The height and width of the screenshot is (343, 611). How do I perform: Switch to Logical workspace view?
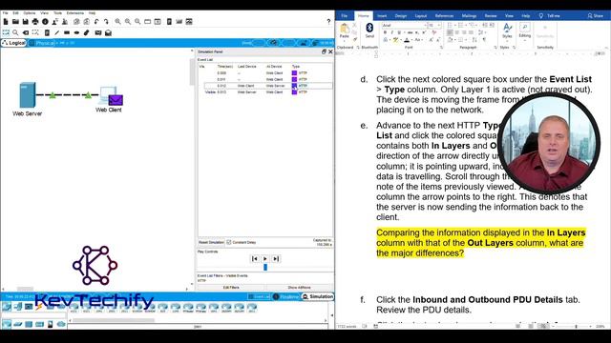coord(13,43)
